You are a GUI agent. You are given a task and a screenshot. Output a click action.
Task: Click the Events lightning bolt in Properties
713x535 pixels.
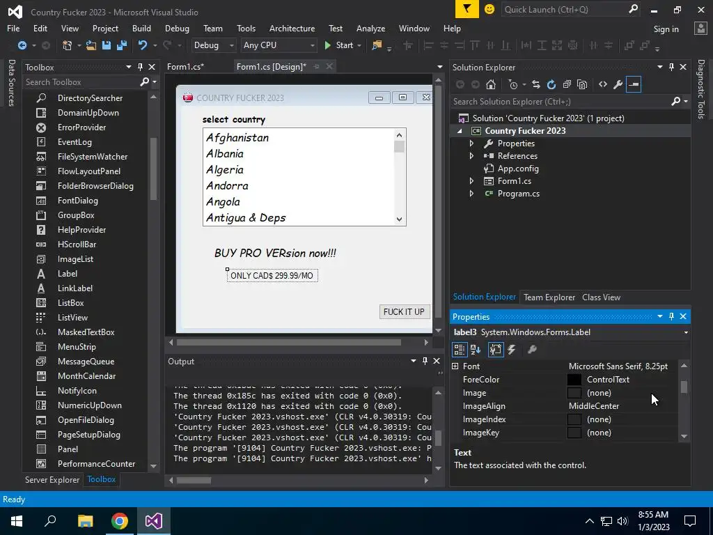pyautogui.click(x=512, y=350)
